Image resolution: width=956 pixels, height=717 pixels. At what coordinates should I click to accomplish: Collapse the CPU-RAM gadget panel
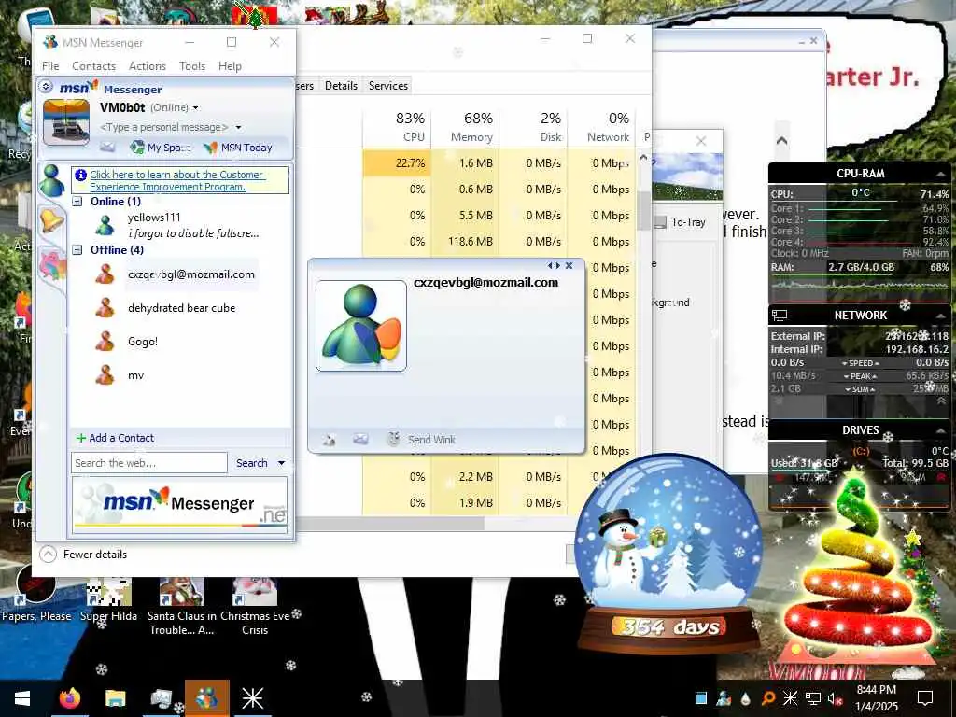point(940,174)
